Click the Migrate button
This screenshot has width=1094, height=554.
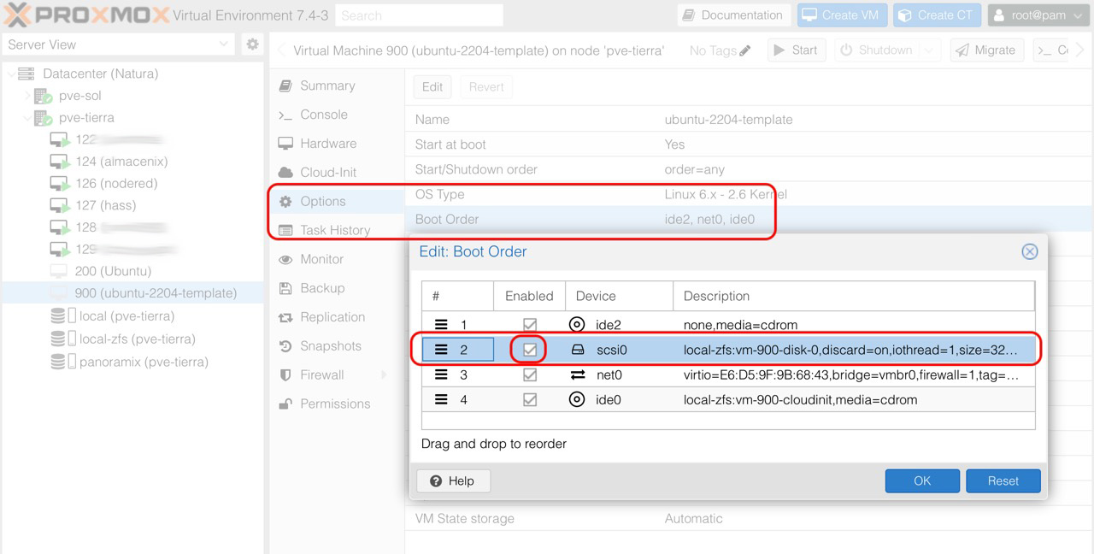[985, 50]
